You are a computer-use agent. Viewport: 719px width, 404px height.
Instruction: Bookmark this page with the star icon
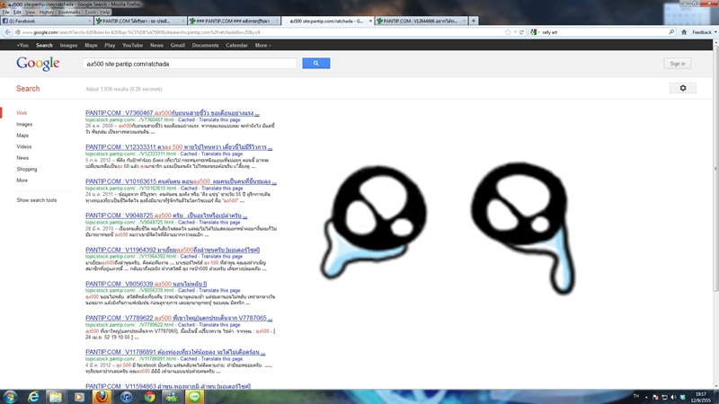click(508, 32)
